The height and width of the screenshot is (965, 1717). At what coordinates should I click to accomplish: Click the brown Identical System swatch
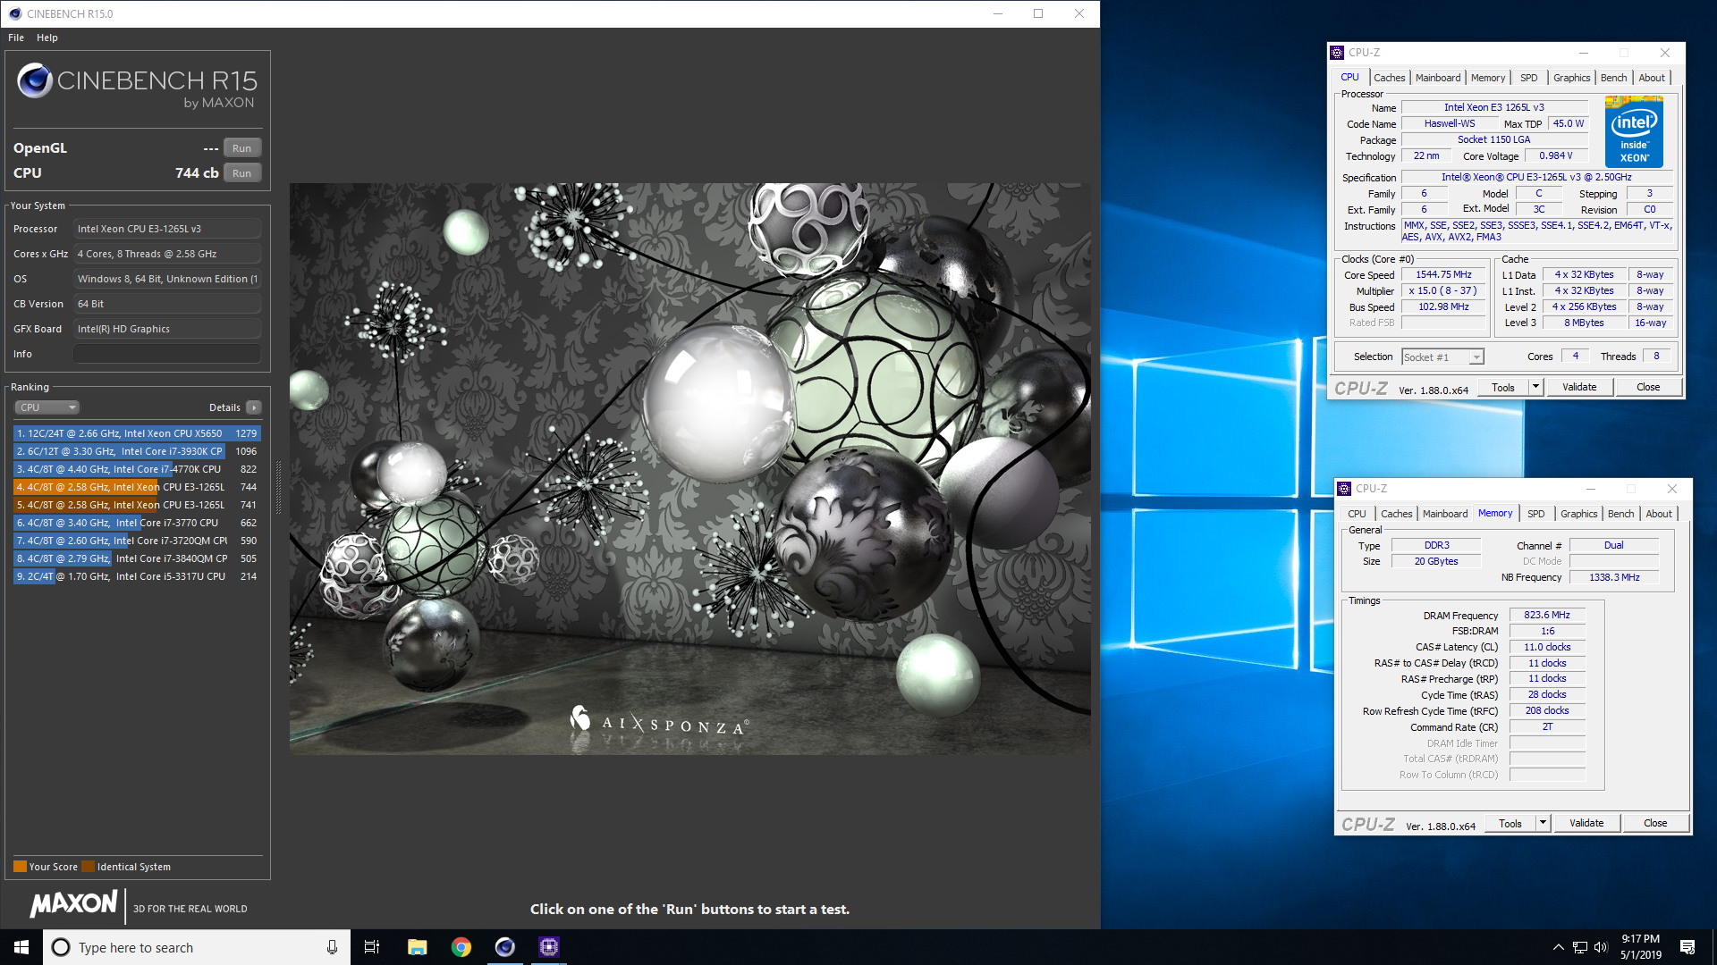(88, 867)
